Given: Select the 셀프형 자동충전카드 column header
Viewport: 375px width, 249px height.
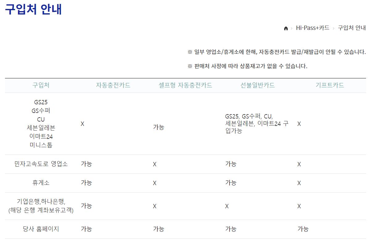Looking at the screenshot, I should pyautogui.click(x=184, y=85).
